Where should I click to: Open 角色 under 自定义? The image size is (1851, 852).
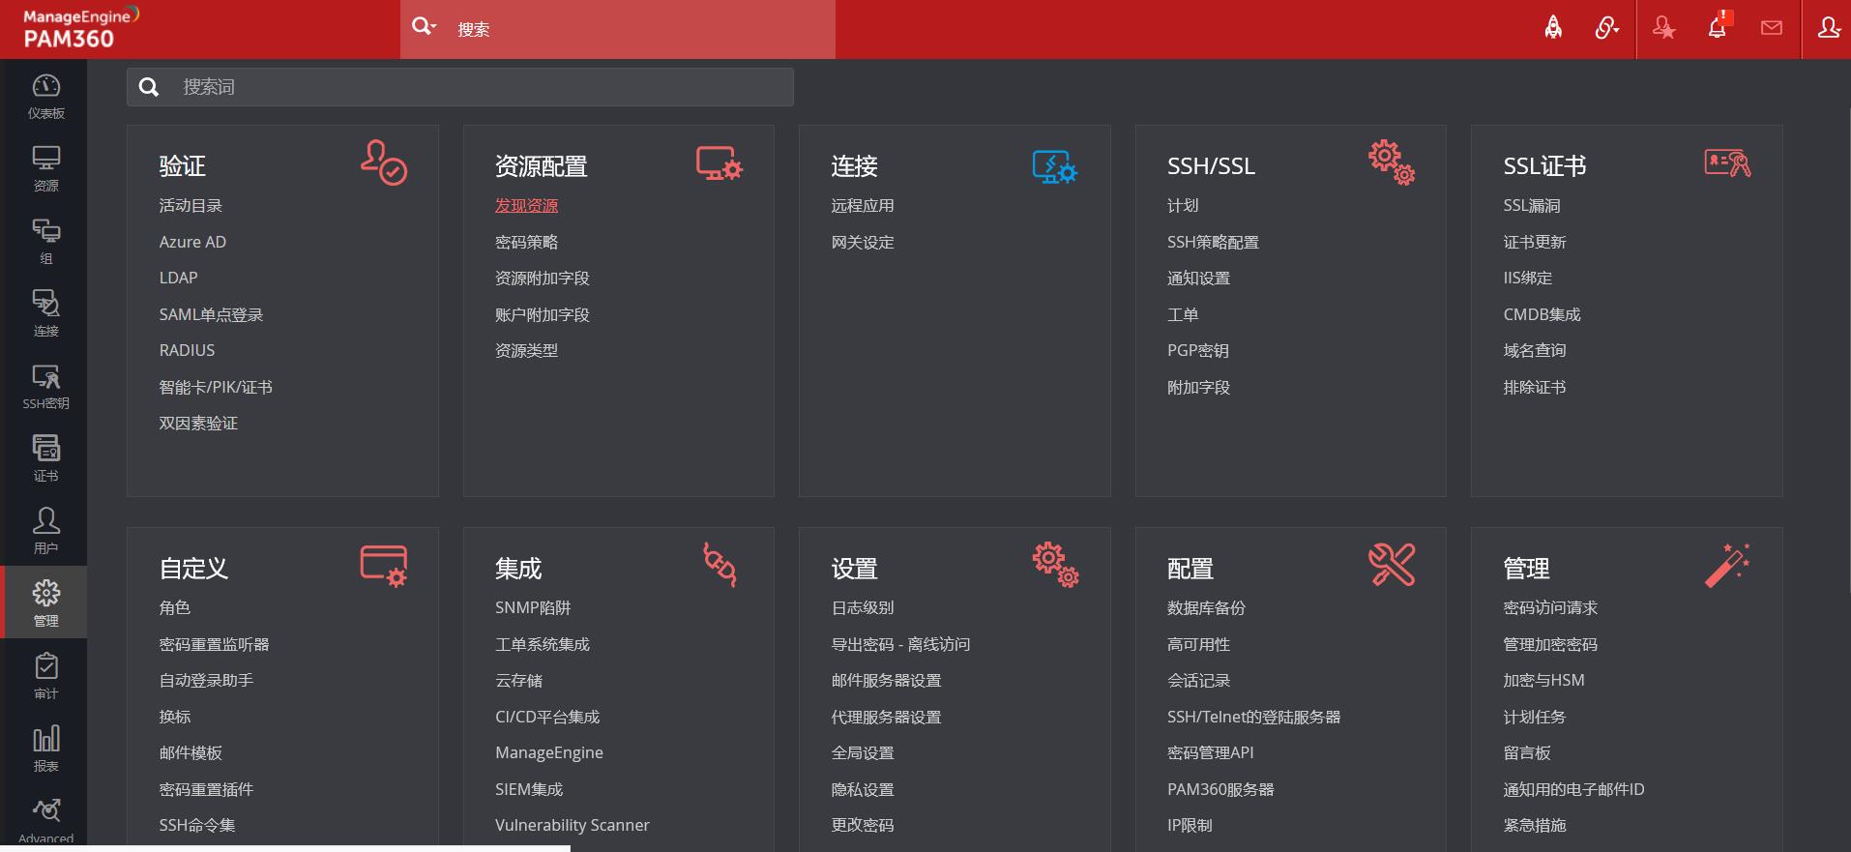(175, 607)
